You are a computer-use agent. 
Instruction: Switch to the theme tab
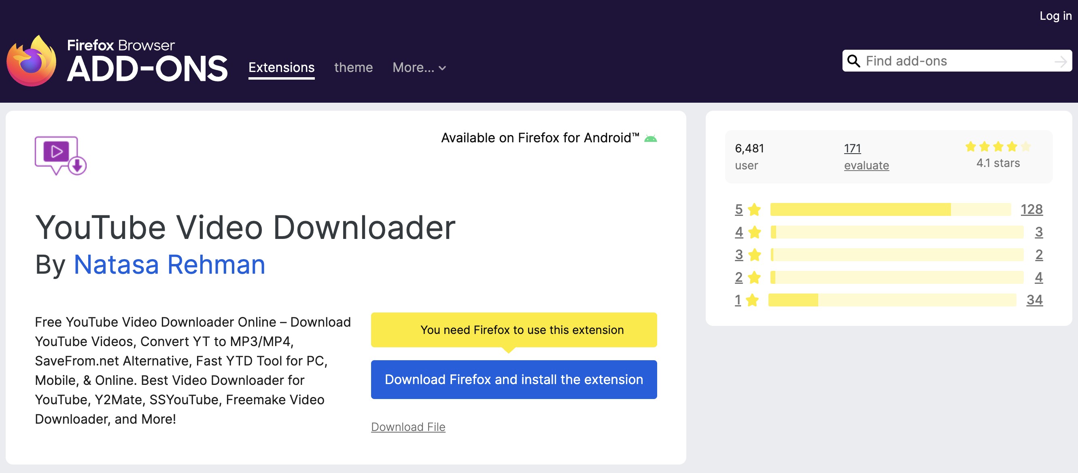point(353,68)
